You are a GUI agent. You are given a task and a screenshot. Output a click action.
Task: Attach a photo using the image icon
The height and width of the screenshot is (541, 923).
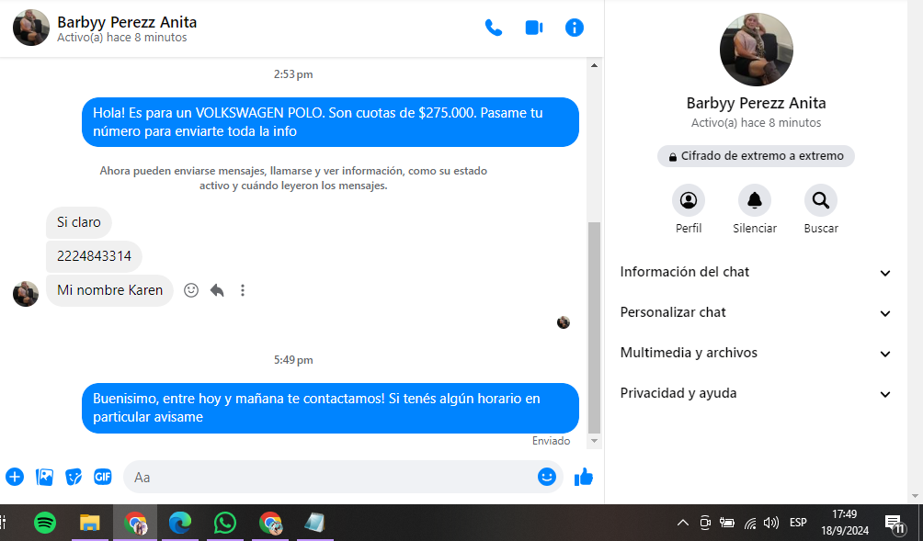pos(44,477)
